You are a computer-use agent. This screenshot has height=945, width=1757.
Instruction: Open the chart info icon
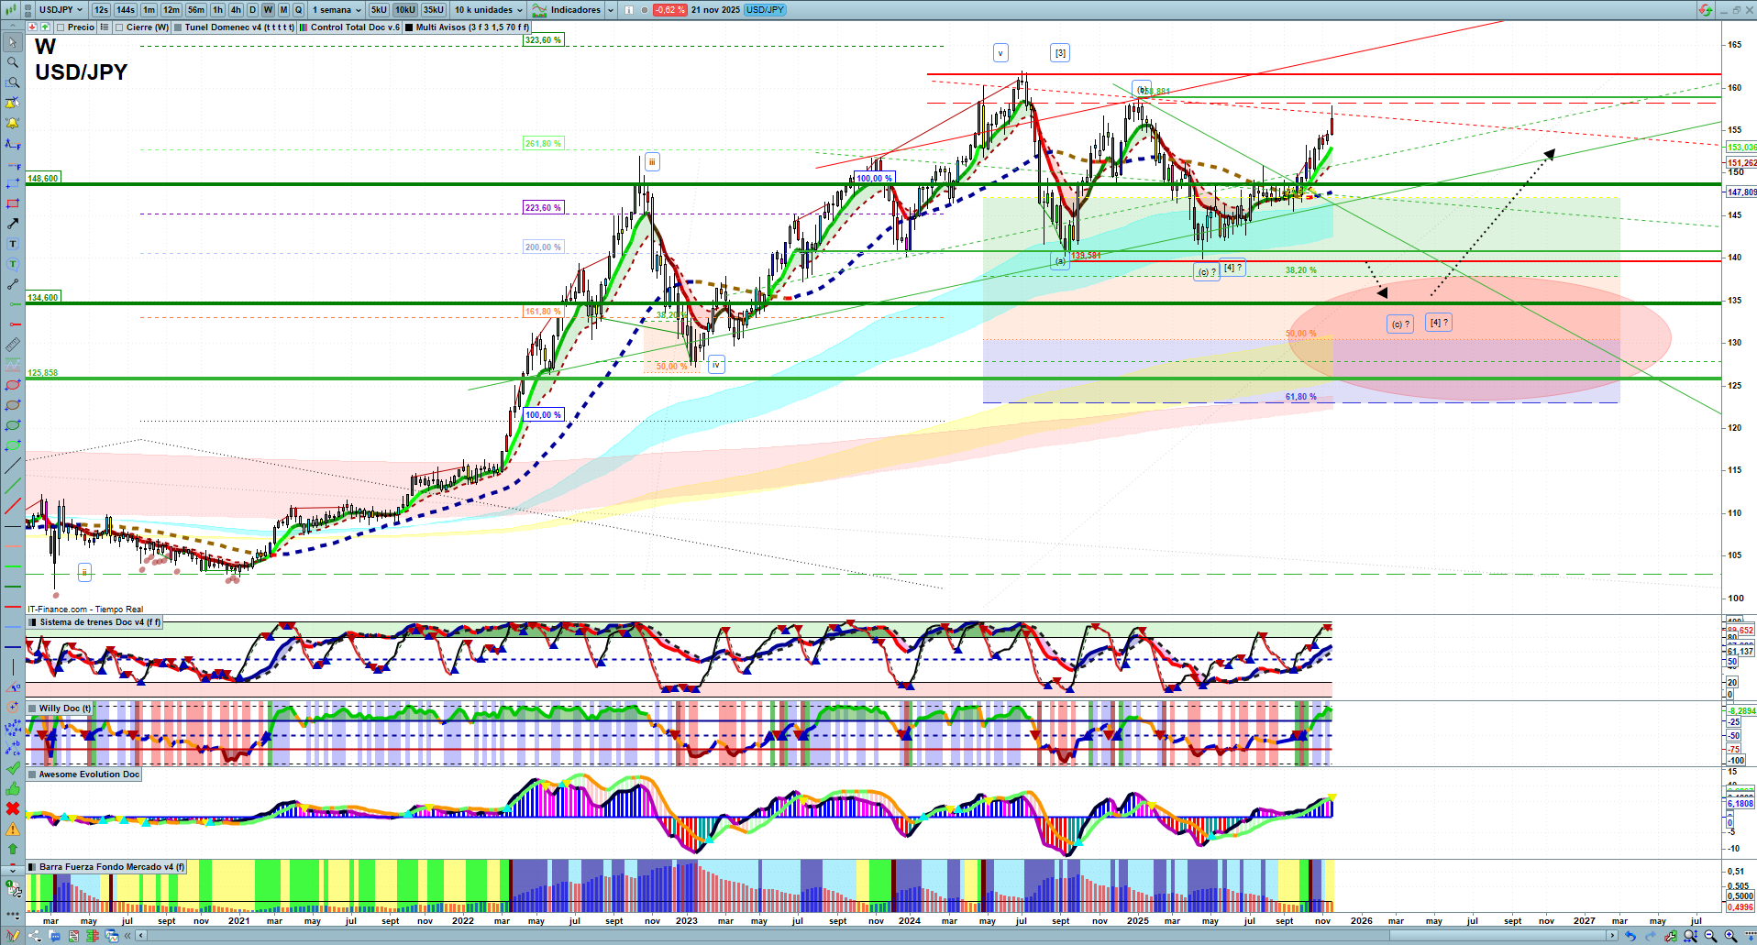point(629,10)
